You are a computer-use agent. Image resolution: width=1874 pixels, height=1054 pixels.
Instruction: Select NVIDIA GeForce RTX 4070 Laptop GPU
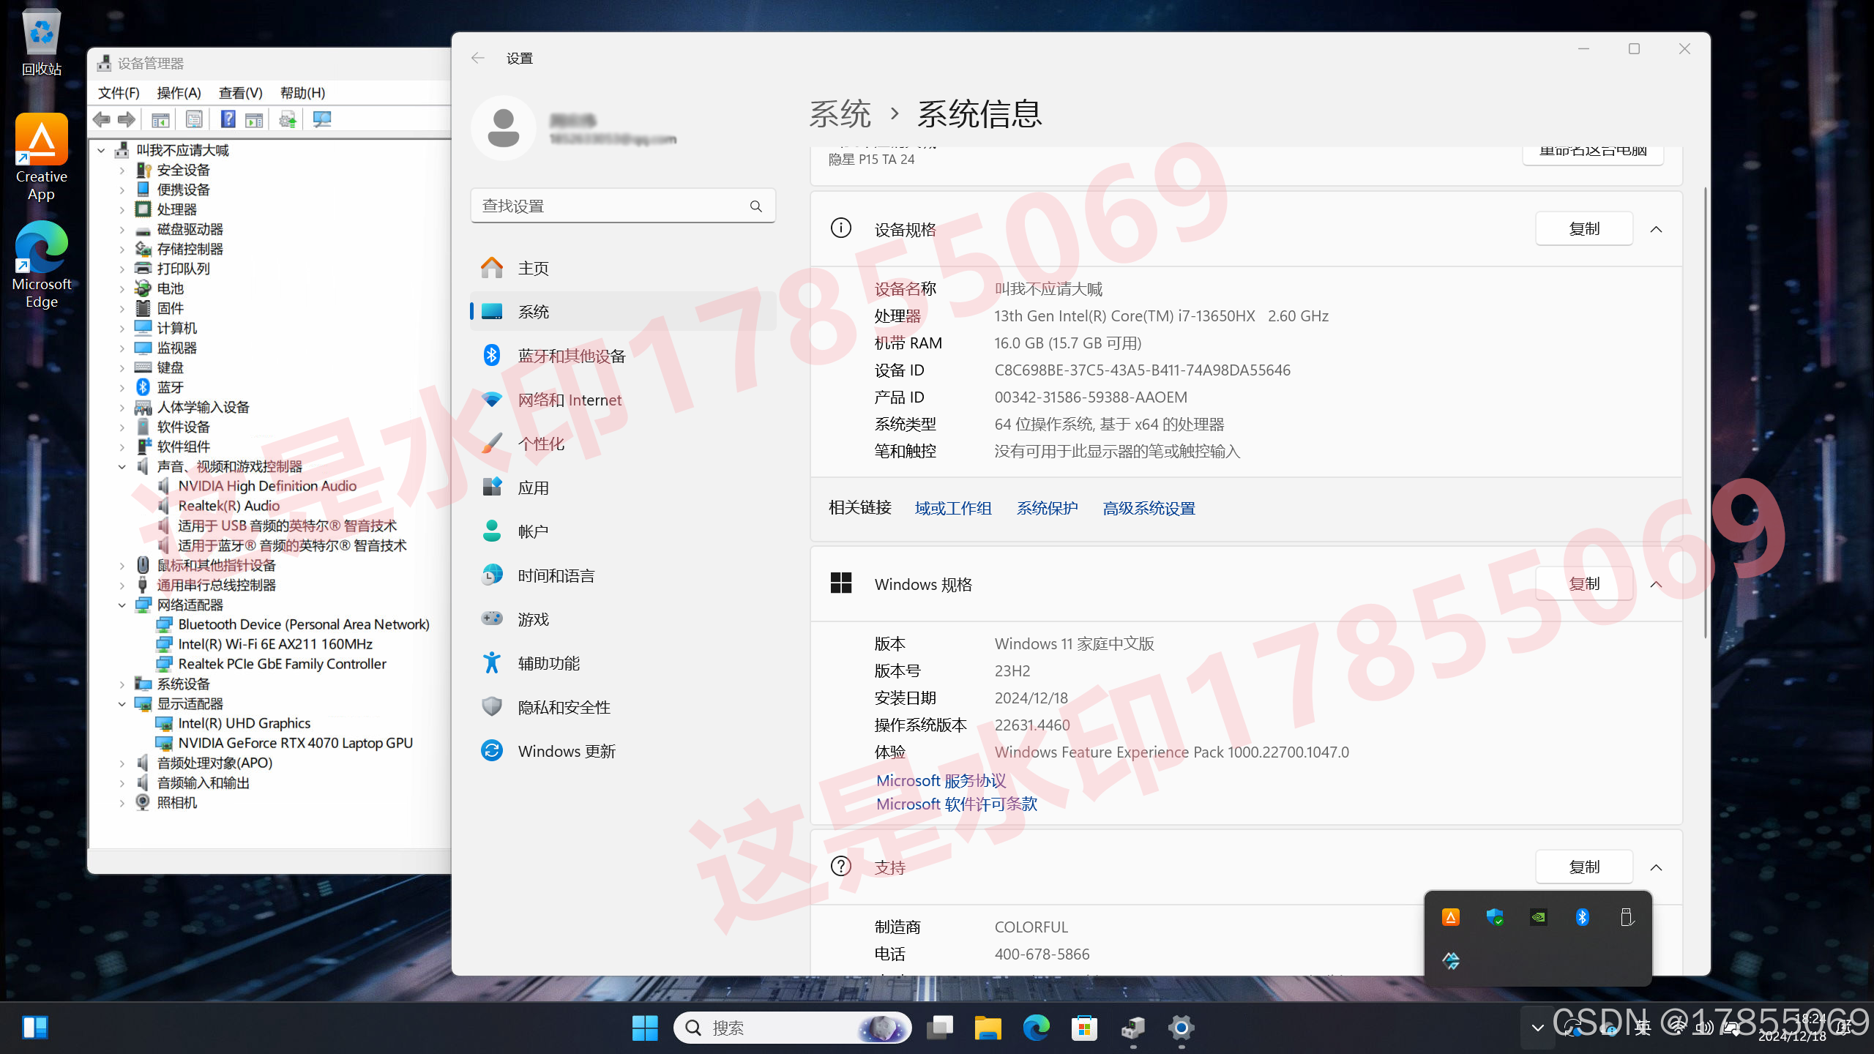point(295,744)
